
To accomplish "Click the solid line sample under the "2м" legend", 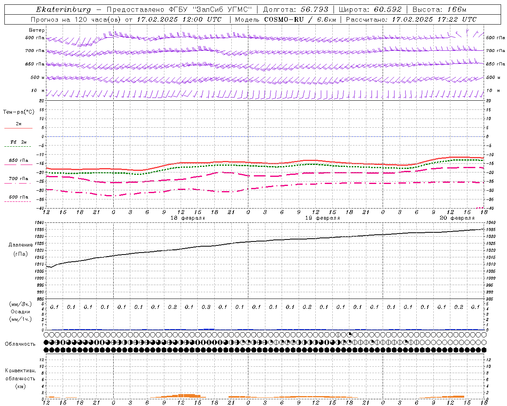I will point(18,128).
